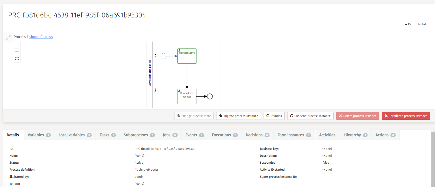
Task: Select the Request Leave task node
Action: [x=187, y=56]
